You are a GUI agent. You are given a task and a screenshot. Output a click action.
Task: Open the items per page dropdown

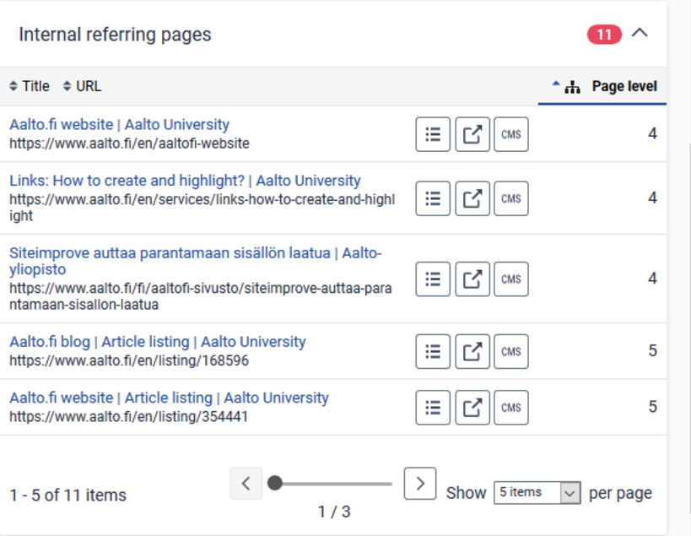(x=537, y=492)
